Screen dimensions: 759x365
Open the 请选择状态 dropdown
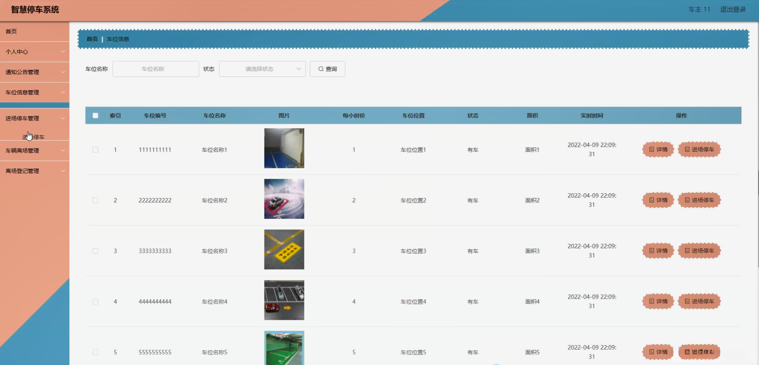click(x=263, y=69)
